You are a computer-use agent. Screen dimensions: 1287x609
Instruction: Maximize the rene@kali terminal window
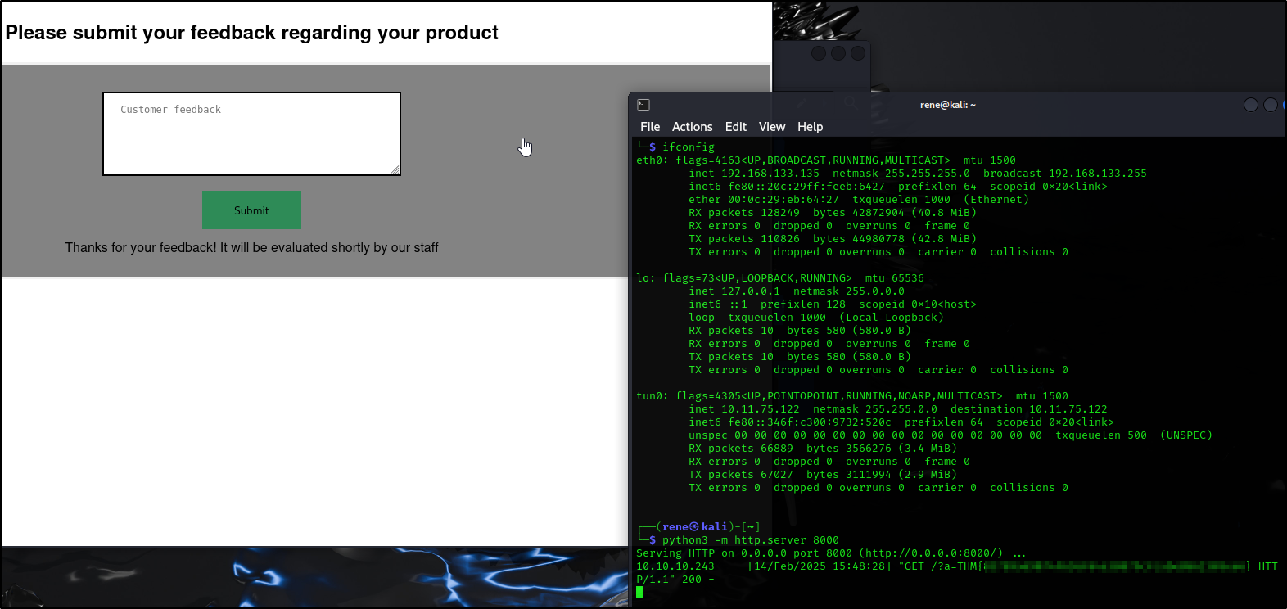point(1270,105)
